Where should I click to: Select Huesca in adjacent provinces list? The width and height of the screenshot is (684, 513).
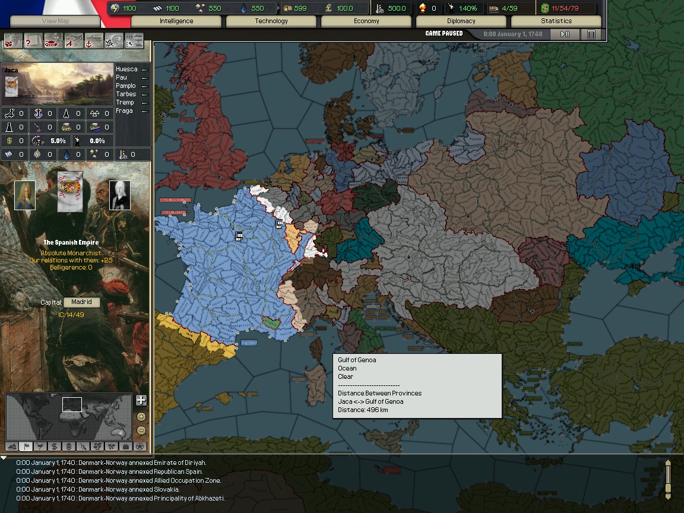coord(126,69)
